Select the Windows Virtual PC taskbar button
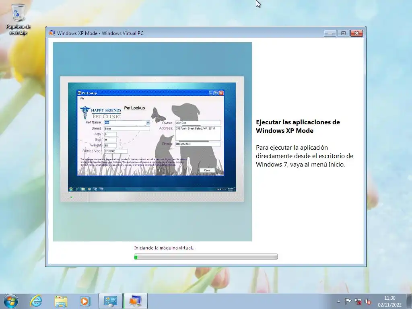This screenshot has width=412, height=309. pos(135,301)
